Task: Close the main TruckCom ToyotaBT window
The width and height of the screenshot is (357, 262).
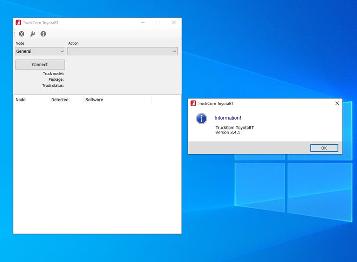Action: click(x=174, y=22)
